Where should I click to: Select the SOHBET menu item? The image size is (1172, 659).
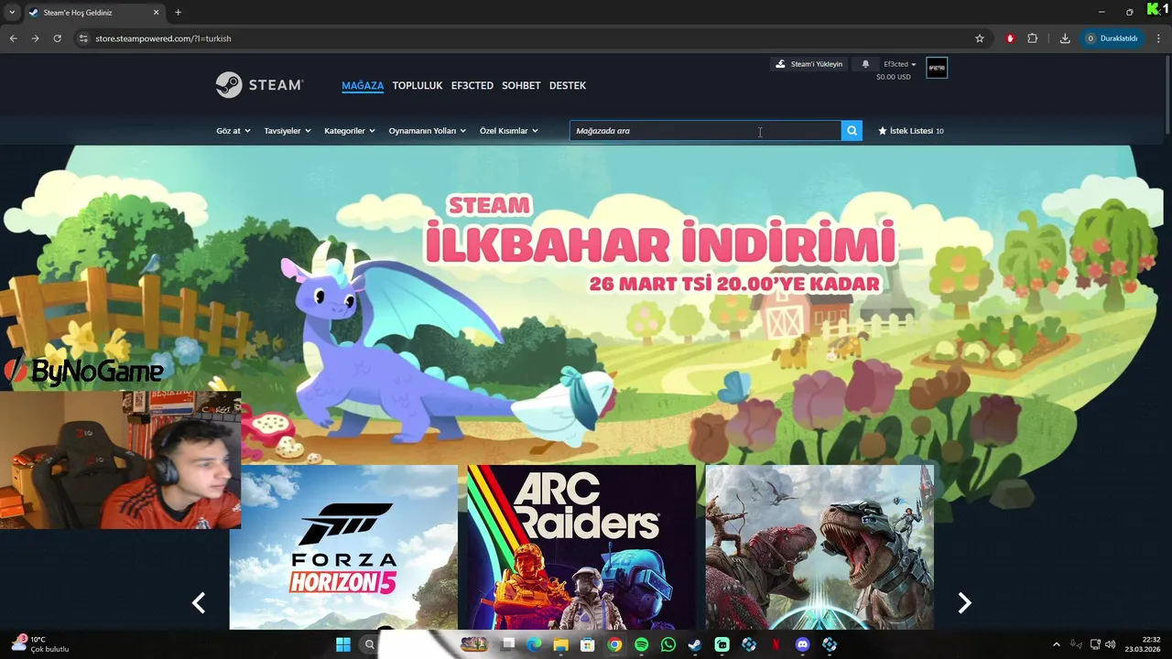pyautogui.click(x=521, y=85)
